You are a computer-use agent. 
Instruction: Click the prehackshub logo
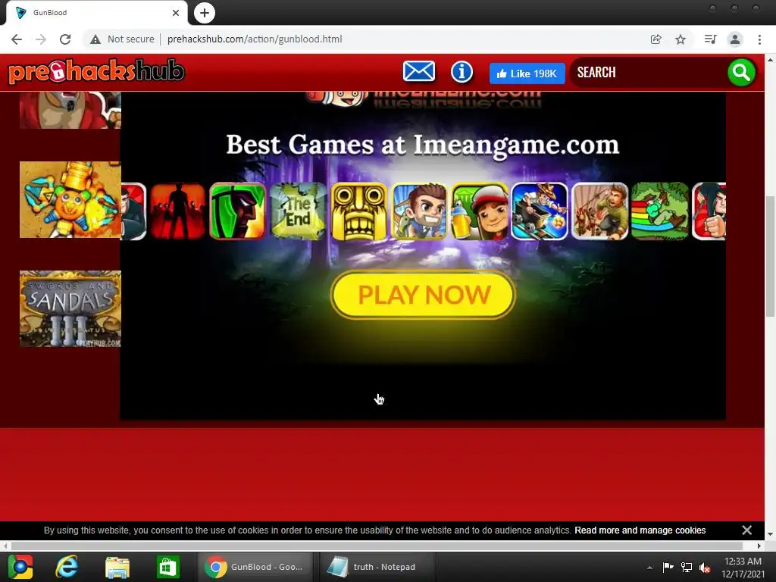(x=96, y=72)
